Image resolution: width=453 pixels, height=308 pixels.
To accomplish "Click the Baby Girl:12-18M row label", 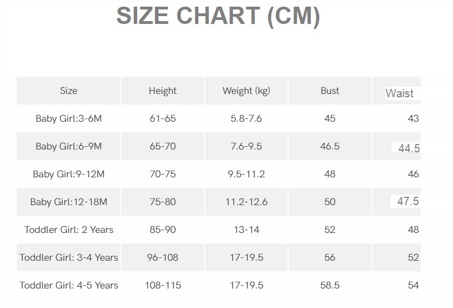I will (69, 202).
